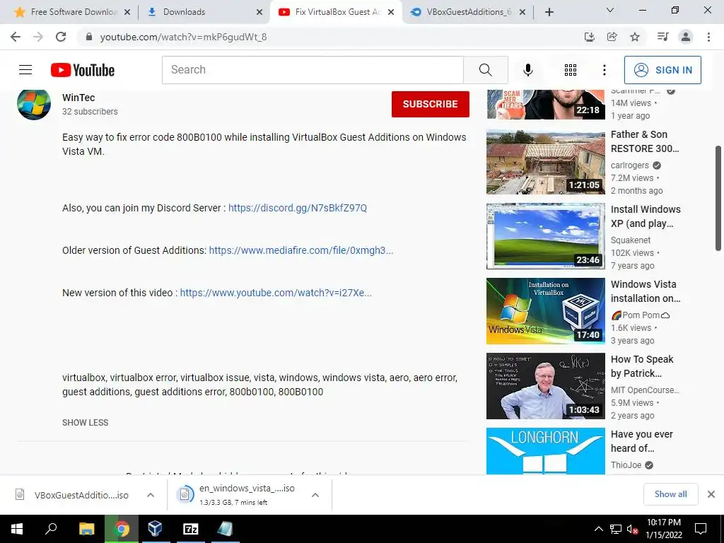Open File Explorer from taskbar
Image resolution: width=724 pixels, height=543 pixels.
pos(86,529)
